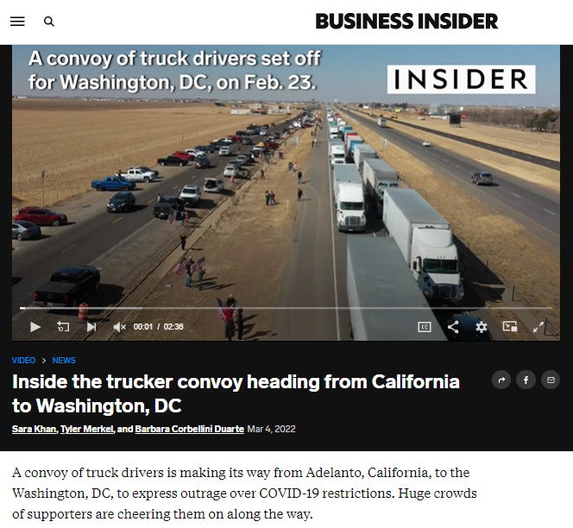Go to the VIDEO breadcrumb section
The width and height of the screenshot is (573, 528).
[x=24, y=361]
